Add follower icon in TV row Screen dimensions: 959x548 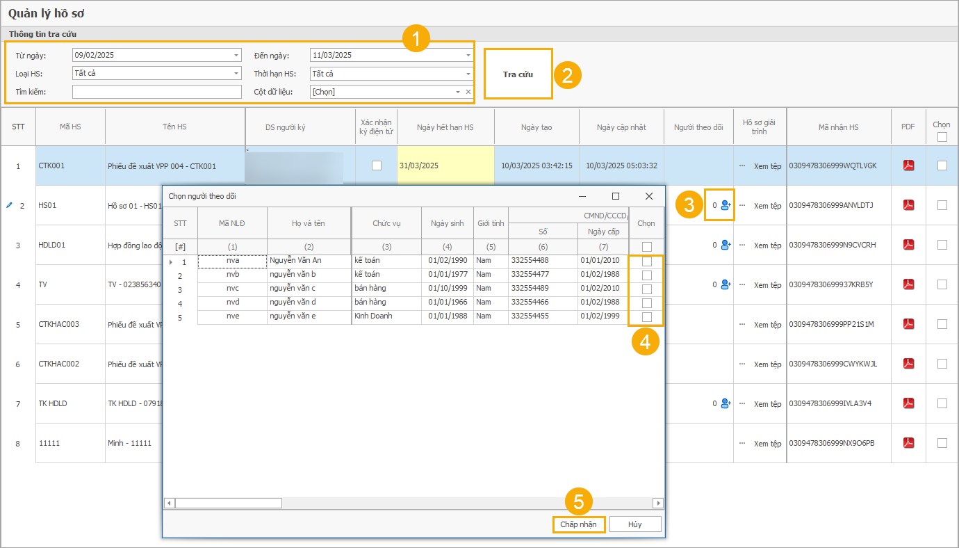click(726, 284)
